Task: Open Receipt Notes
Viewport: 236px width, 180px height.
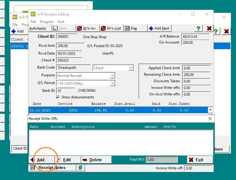Action: coord(52,168)
